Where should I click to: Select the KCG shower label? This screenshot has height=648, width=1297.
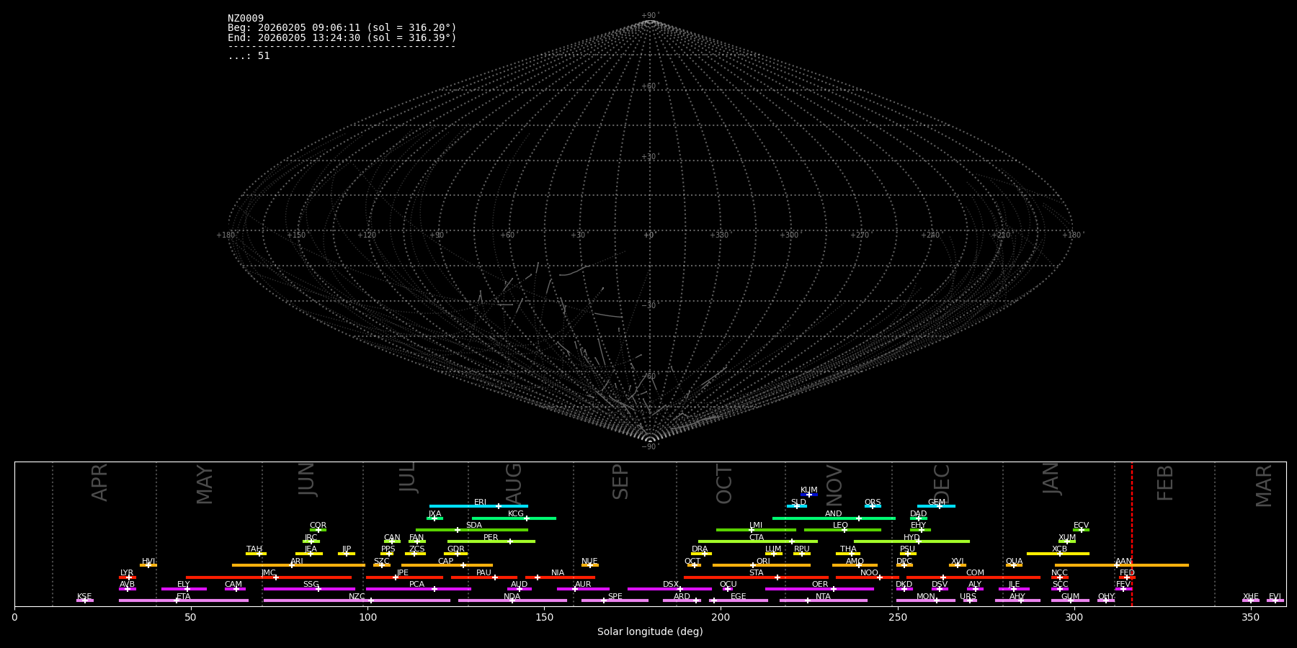(516, 514)
